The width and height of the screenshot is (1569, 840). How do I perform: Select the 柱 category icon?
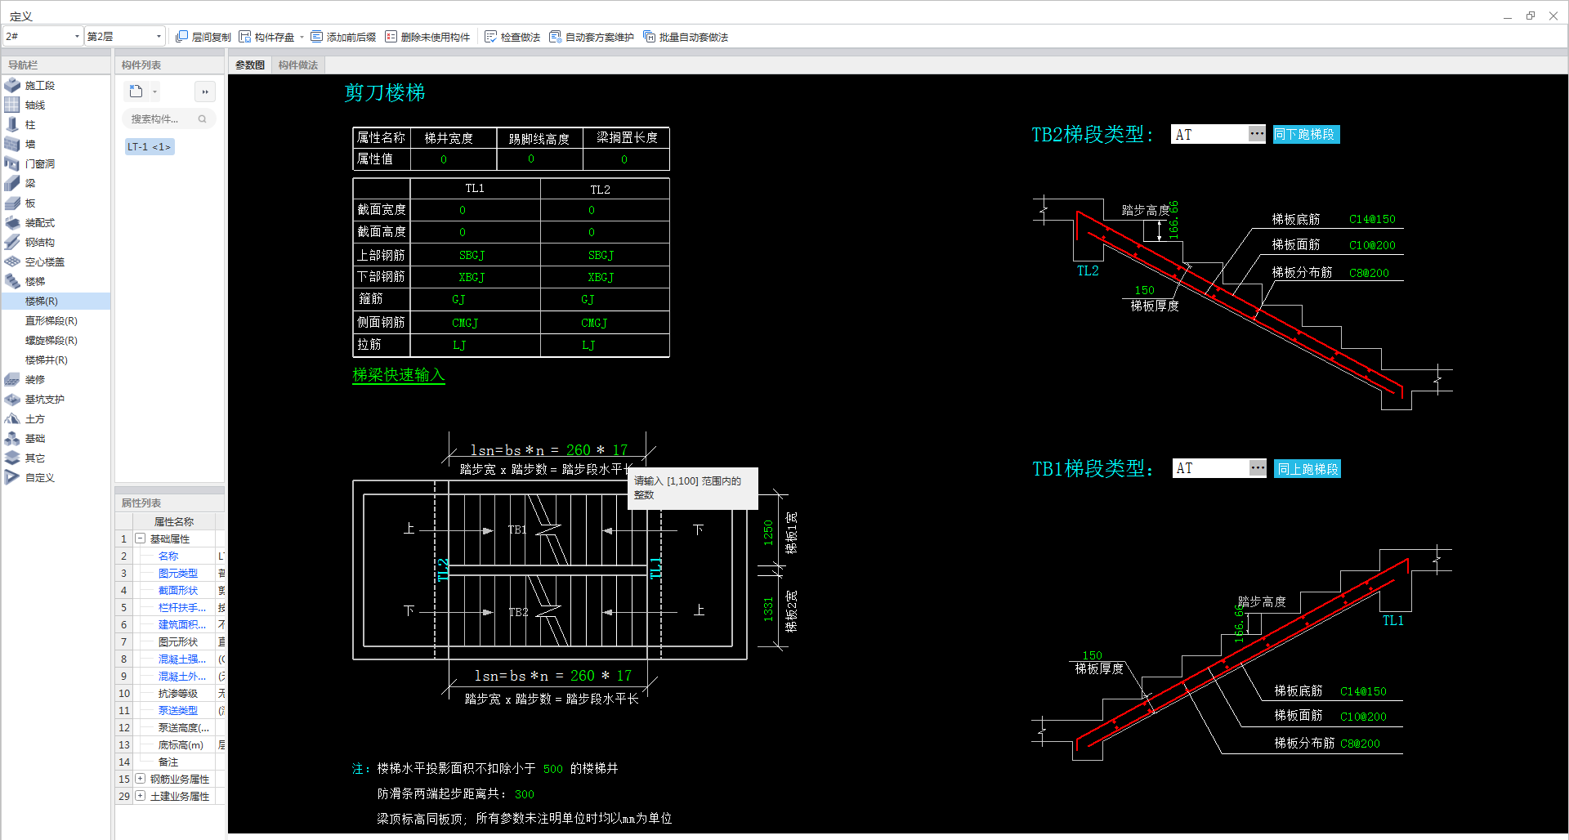pyautogui.click(x=12, y=124)
